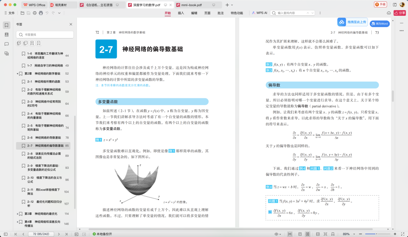
Task: Click the page number input field
Action: pyautogui.click(x=41, y=234)
